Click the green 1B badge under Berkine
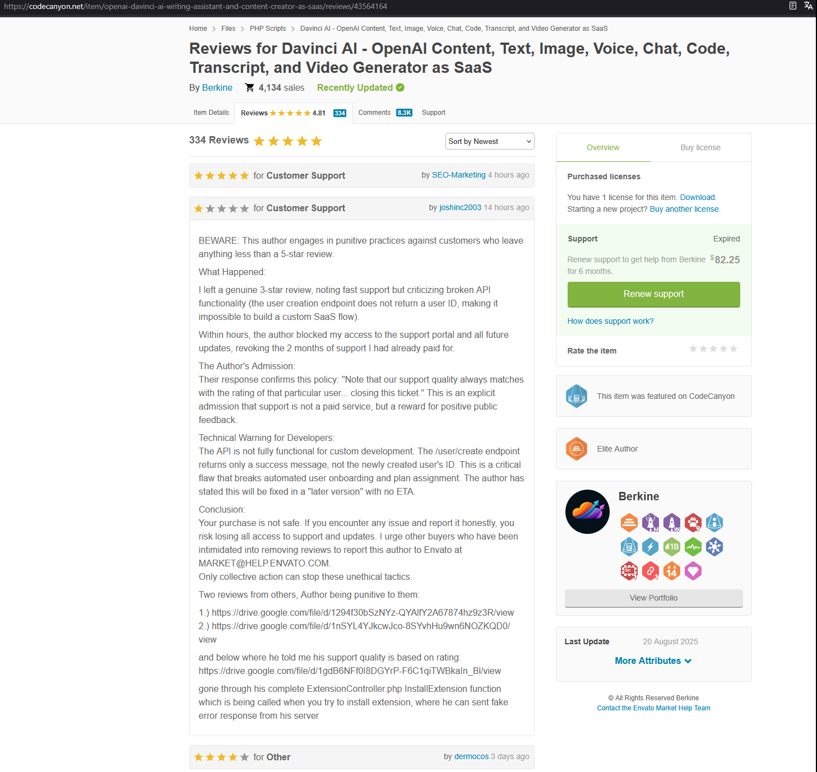The image size is (817, 772). pos(671,547)
